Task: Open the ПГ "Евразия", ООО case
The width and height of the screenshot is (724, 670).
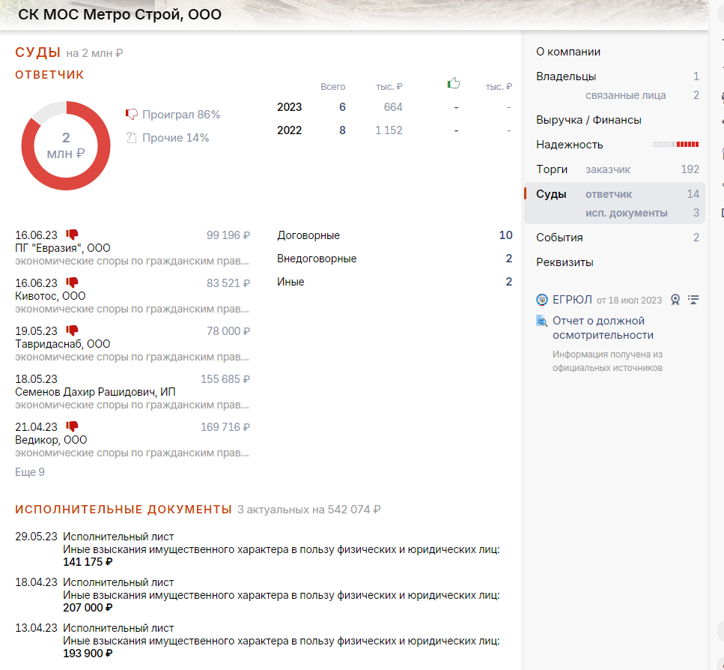Action: click(62, 247)
